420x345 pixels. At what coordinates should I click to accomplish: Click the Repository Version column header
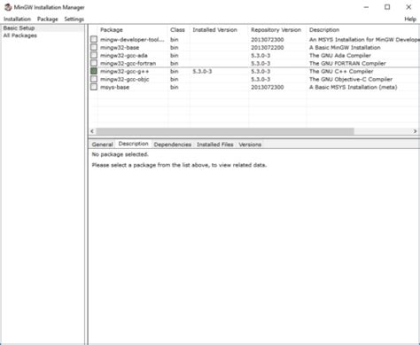click(x=277, y=30)
